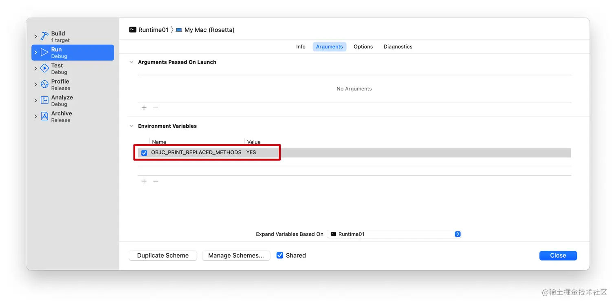Close the scheme editor

pyautogui.click(x=558, y=256)
